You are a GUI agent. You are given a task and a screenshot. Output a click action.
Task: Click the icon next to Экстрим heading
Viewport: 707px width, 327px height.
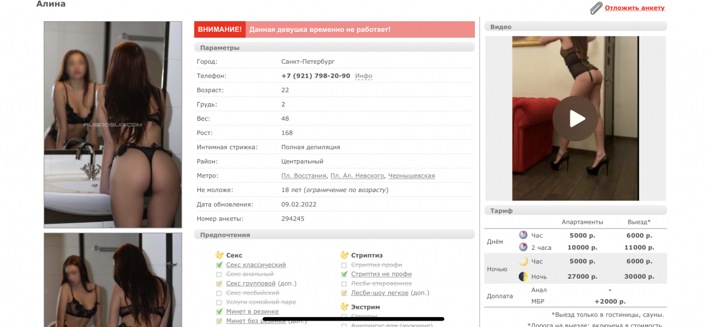(x=345, y=307)
